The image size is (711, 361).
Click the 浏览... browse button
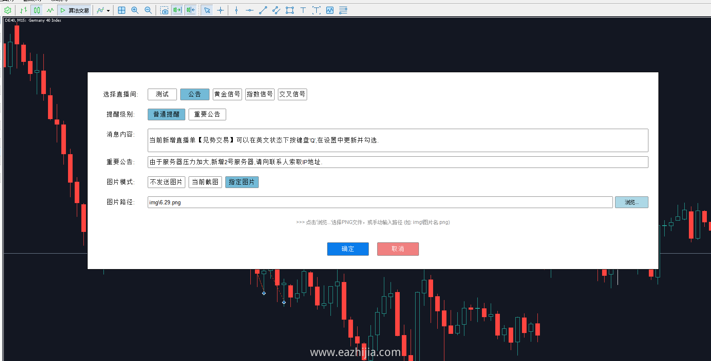(x=632, y=202)
